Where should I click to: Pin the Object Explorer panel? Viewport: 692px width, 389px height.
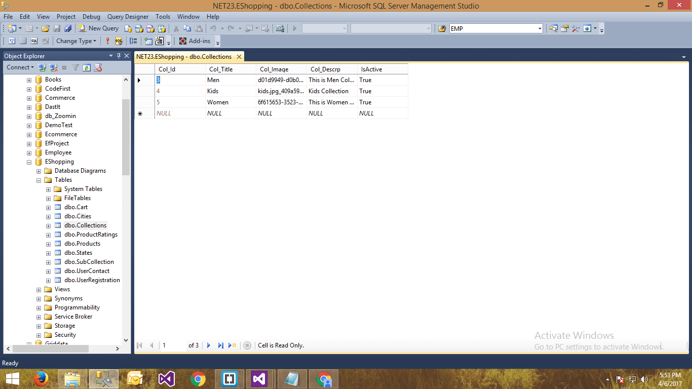(x=119, y=56)
